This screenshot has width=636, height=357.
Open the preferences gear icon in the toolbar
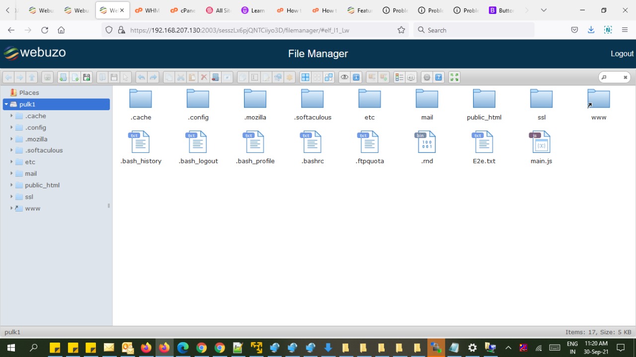pos(426,77)
